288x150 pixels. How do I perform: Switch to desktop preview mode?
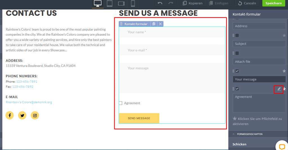[98, 4]
